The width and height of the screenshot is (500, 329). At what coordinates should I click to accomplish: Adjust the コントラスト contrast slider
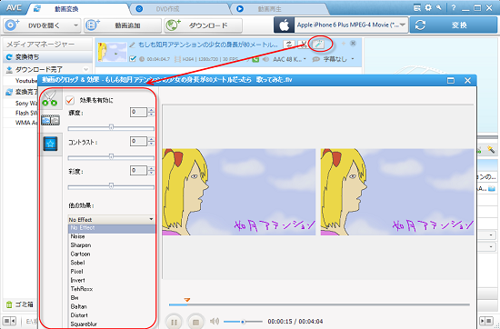111,156
